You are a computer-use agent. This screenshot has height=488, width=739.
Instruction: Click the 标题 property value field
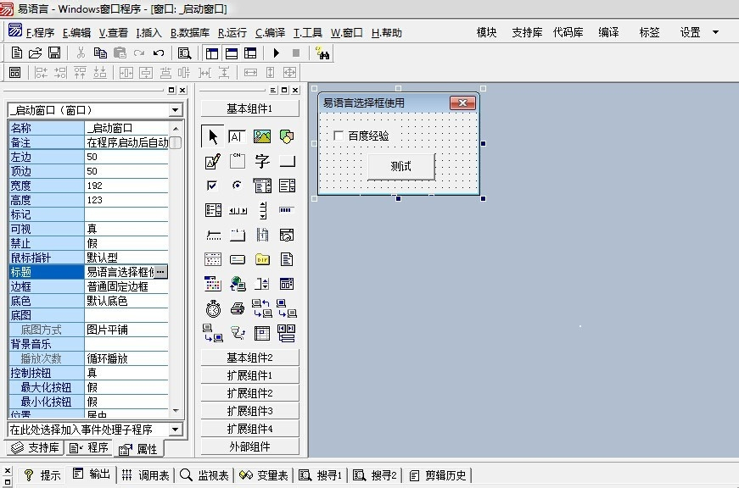pyautogui.click(x=119, y=272)
